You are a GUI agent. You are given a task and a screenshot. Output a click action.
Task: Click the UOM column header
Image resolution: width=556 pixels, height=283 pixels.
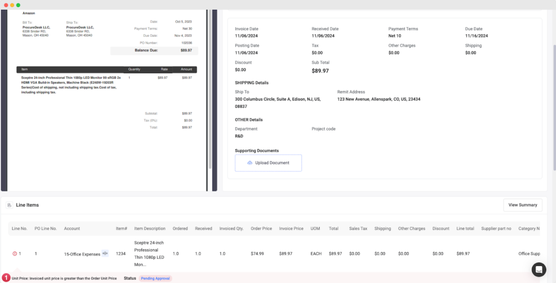point(315,228)
